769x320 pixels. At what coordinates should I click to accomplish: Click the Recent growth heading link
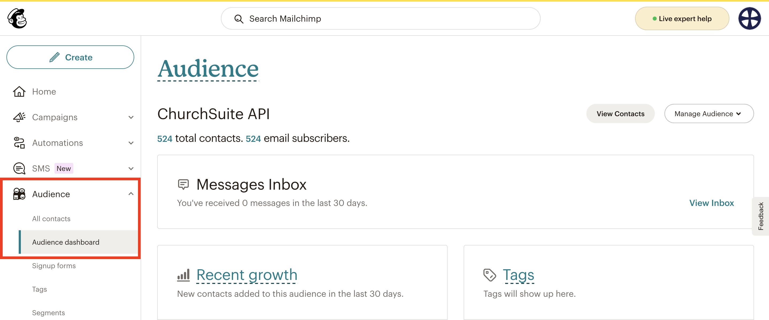pos(247,275)
